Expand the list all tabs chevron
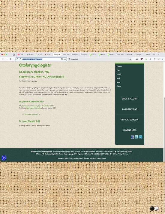This screenshot has width=165, height=214. click(158, 55)
